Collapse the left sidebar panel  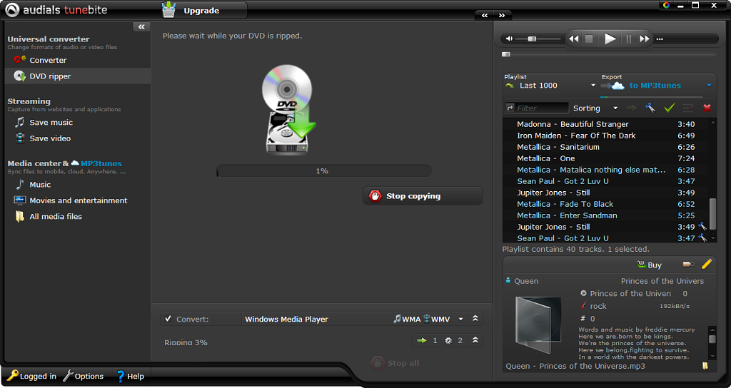point(141,27)
